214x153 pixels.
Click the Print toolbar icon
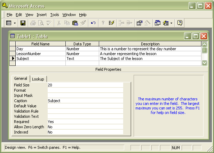coord(33,23)
